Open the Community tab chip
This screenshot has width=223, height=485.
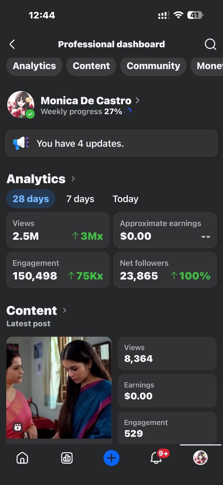click(x=153, y=66)
